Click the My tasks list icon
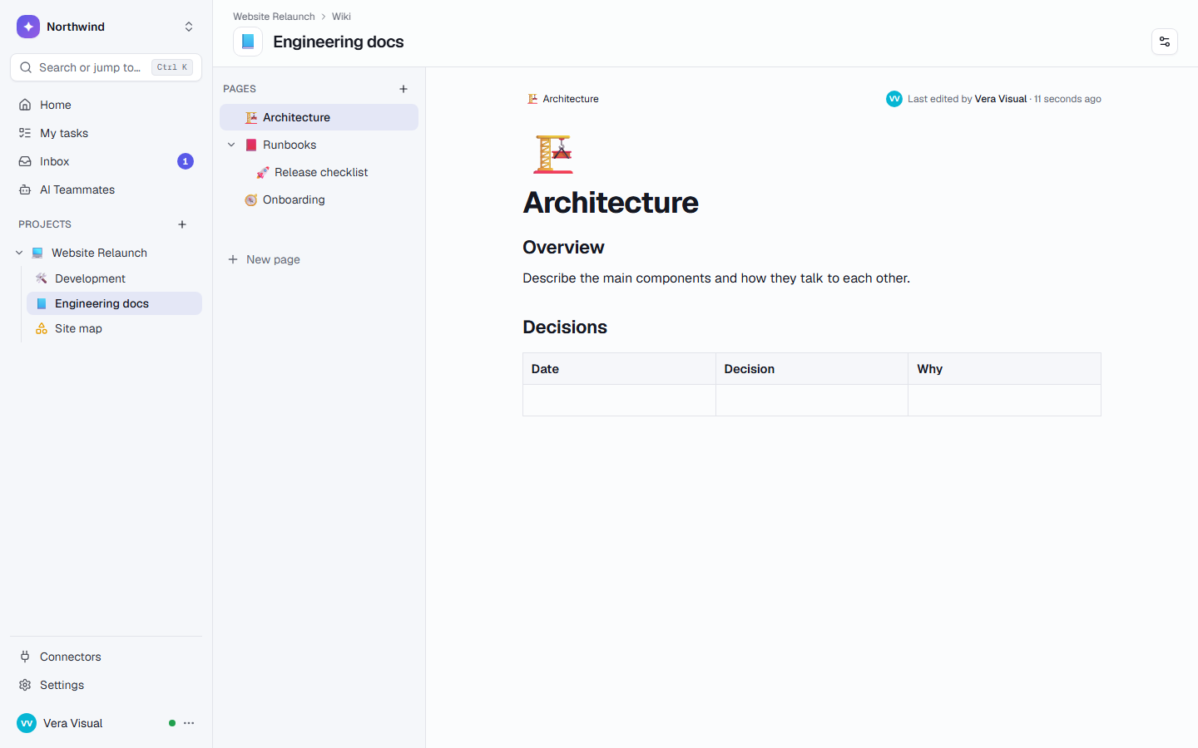The width and height of the screenshot is (1198, 748). click(x=25, y=133)
